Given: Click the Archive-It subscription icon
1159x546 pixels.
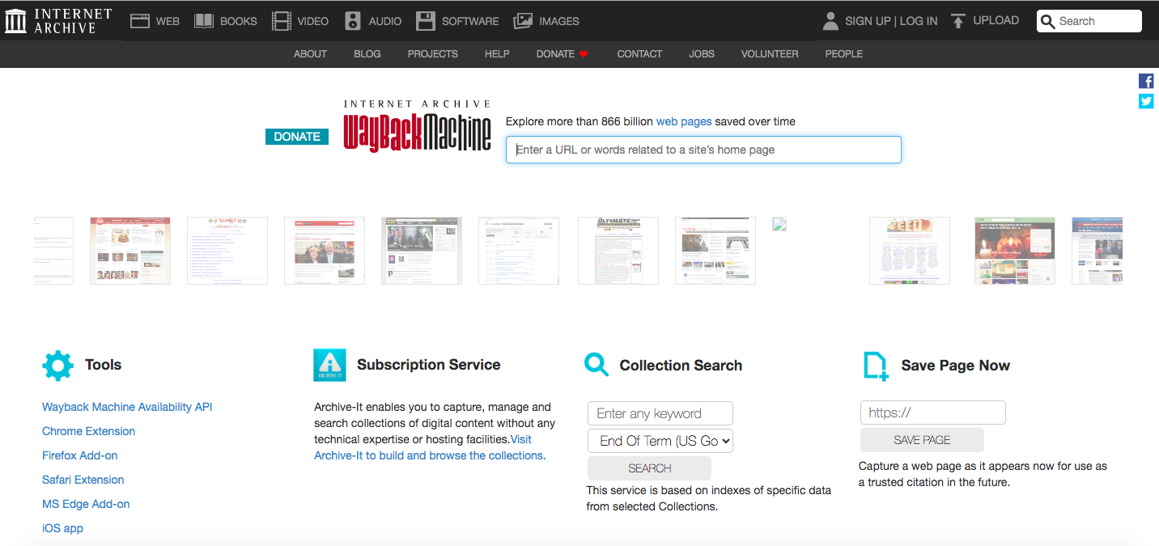Looking at the screenshot, I should 329,365.
